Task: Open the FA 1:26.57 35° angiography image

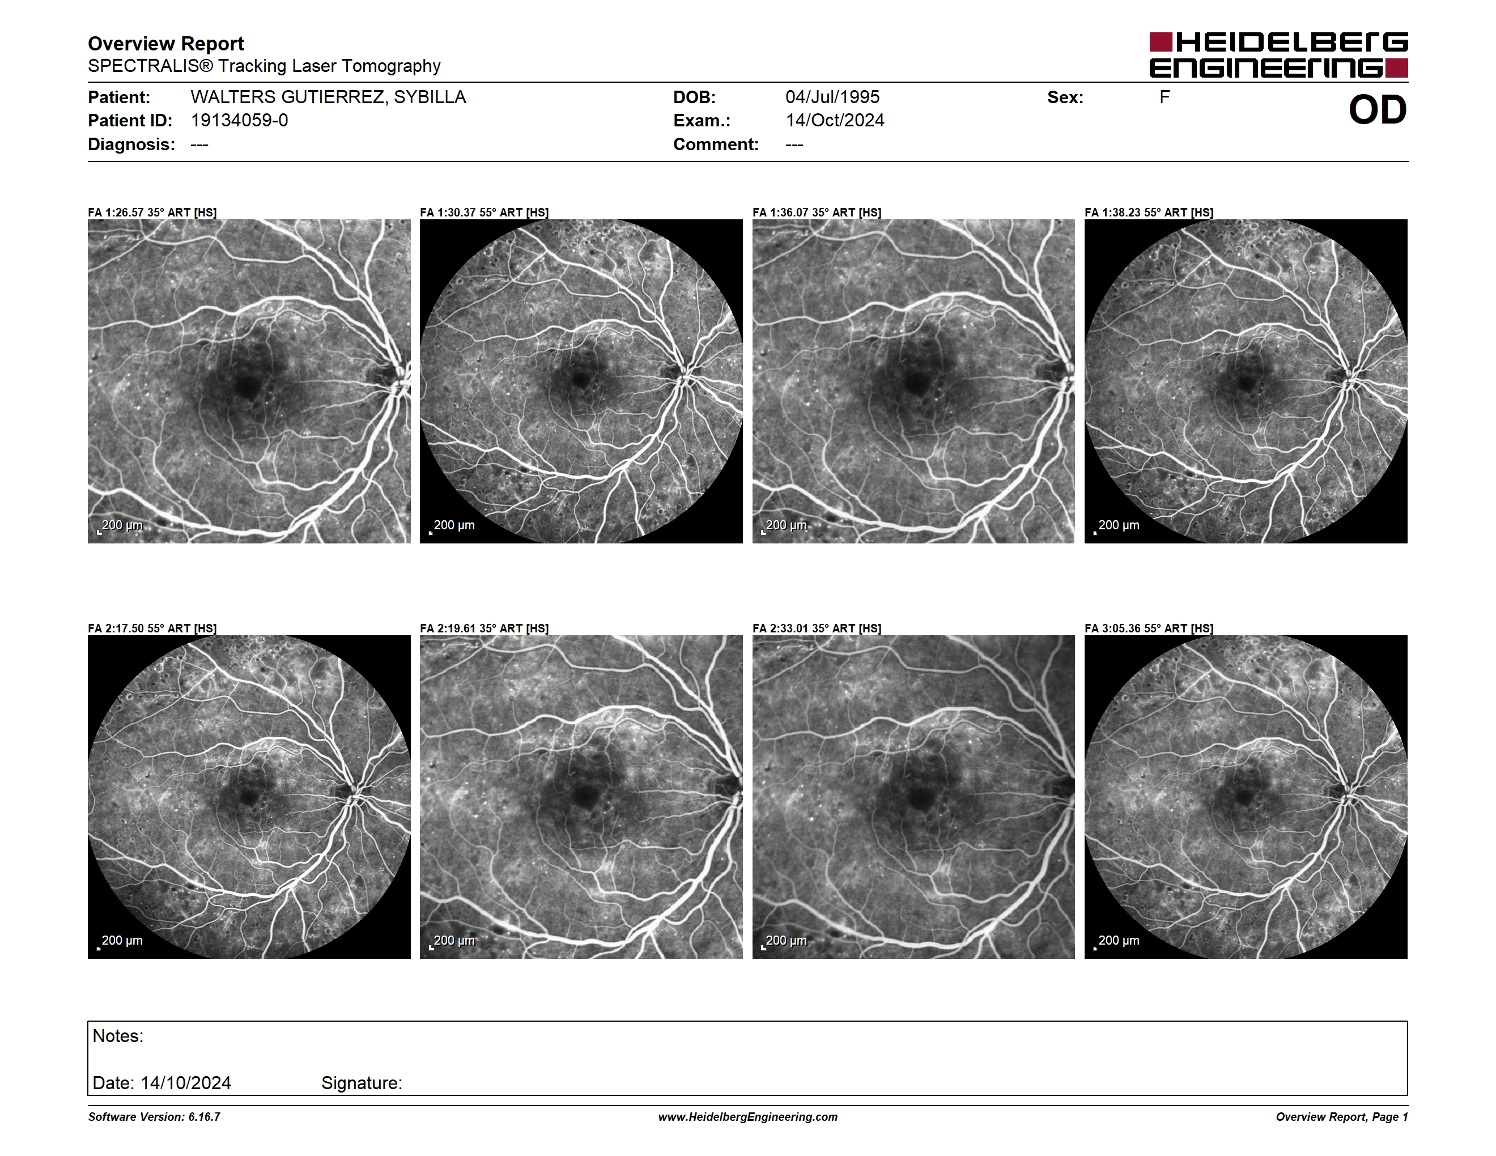Action: click(249, 381)
